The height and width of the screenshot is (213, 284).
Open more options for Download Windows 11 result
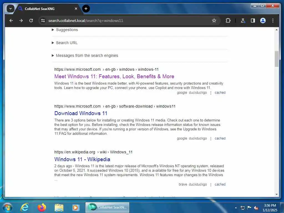211,139
